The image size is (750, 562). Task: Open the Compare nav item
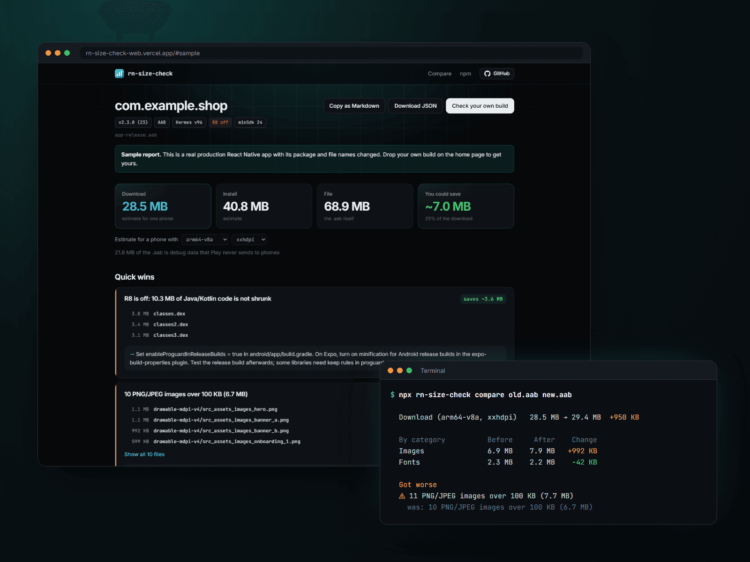(440, 74)
